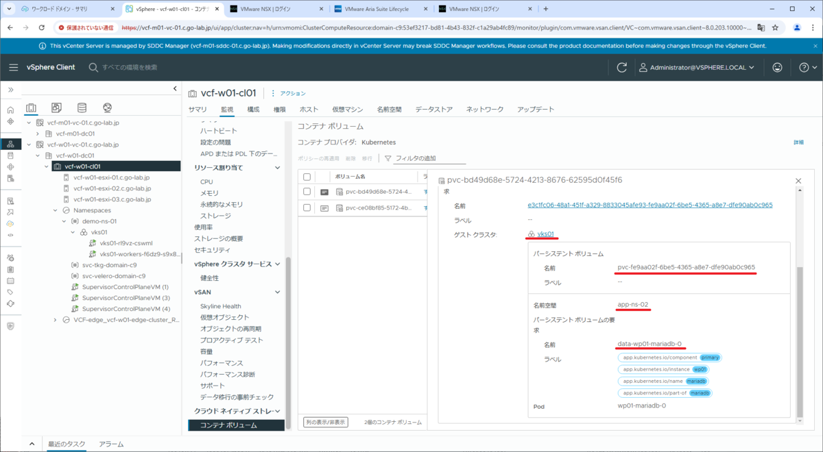823x452 pixels.
Task: Click the refresh icon in the header
Action: (x=622, y=67)
